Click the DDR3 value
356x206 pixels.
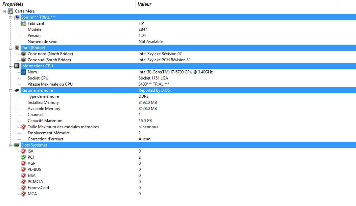click(143, 96)
